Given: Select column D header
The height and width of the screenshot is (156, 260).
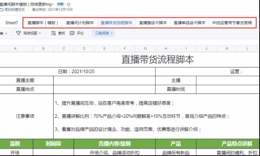Looking at the screenshot, I should tap(84, 49).
